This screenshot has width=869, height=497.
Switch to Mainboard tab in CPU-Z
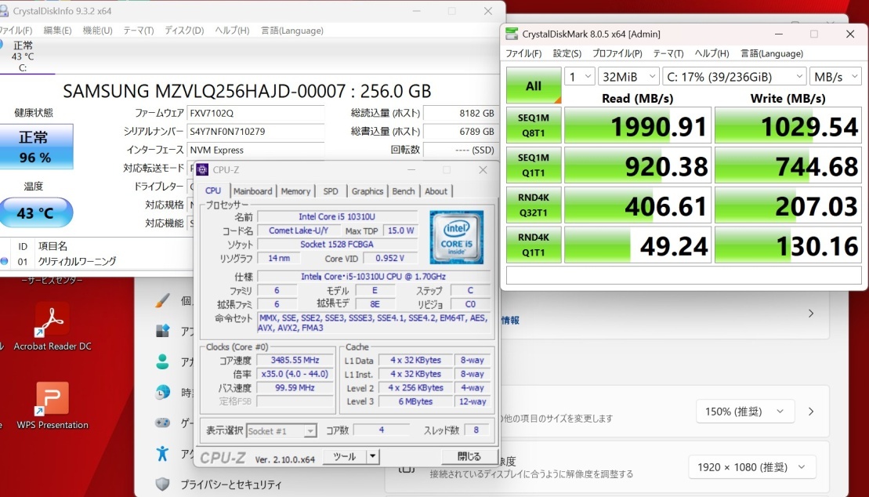pyautogui.click(x=253, y=190)
